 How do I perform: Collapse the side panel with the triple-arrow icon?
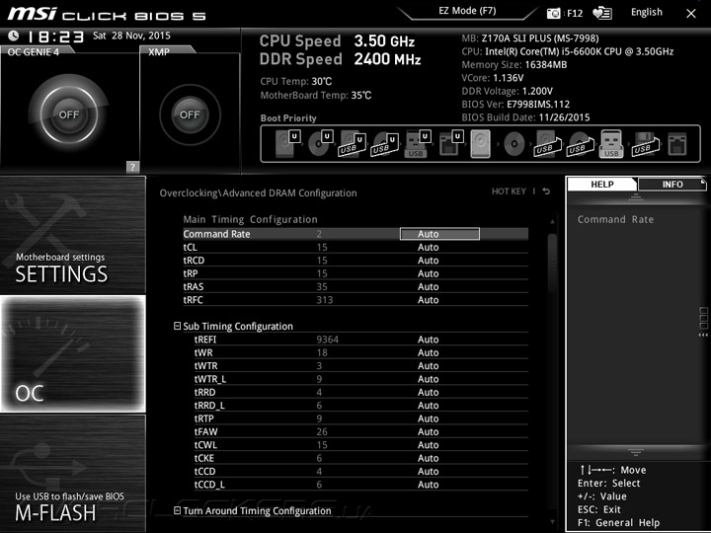pos(703,335)
